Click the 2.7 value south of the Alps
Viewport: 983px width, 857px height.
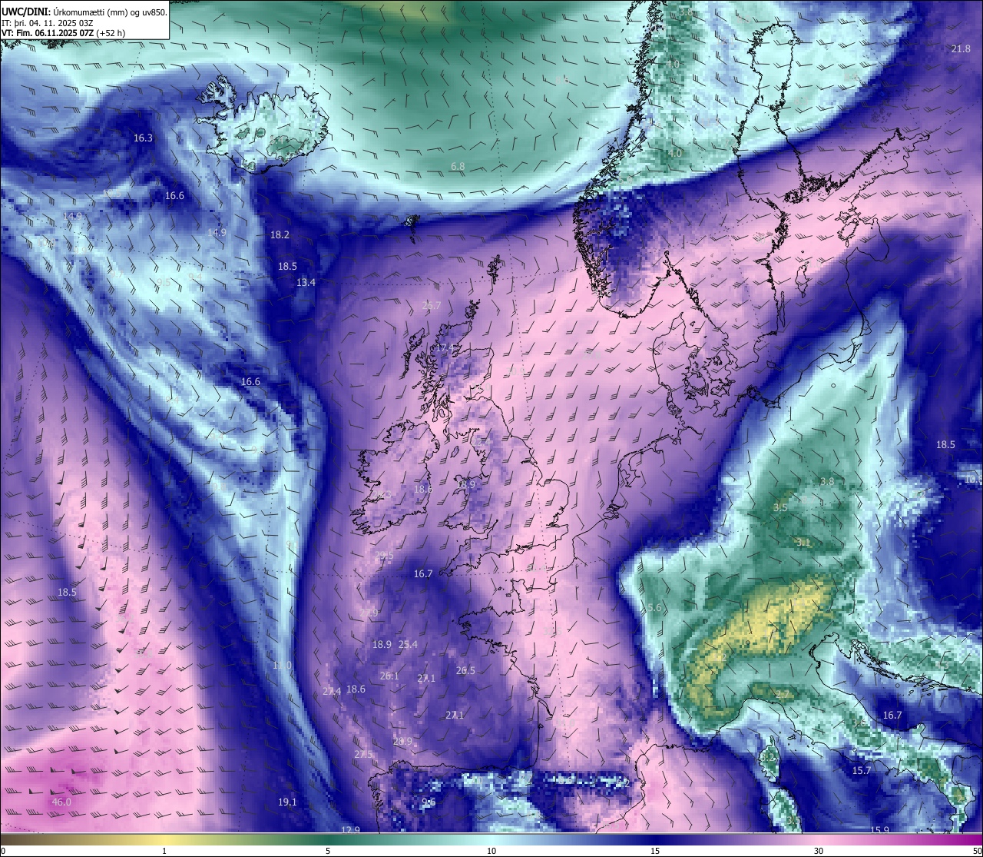pyautogui.click(x=782, y=695)
